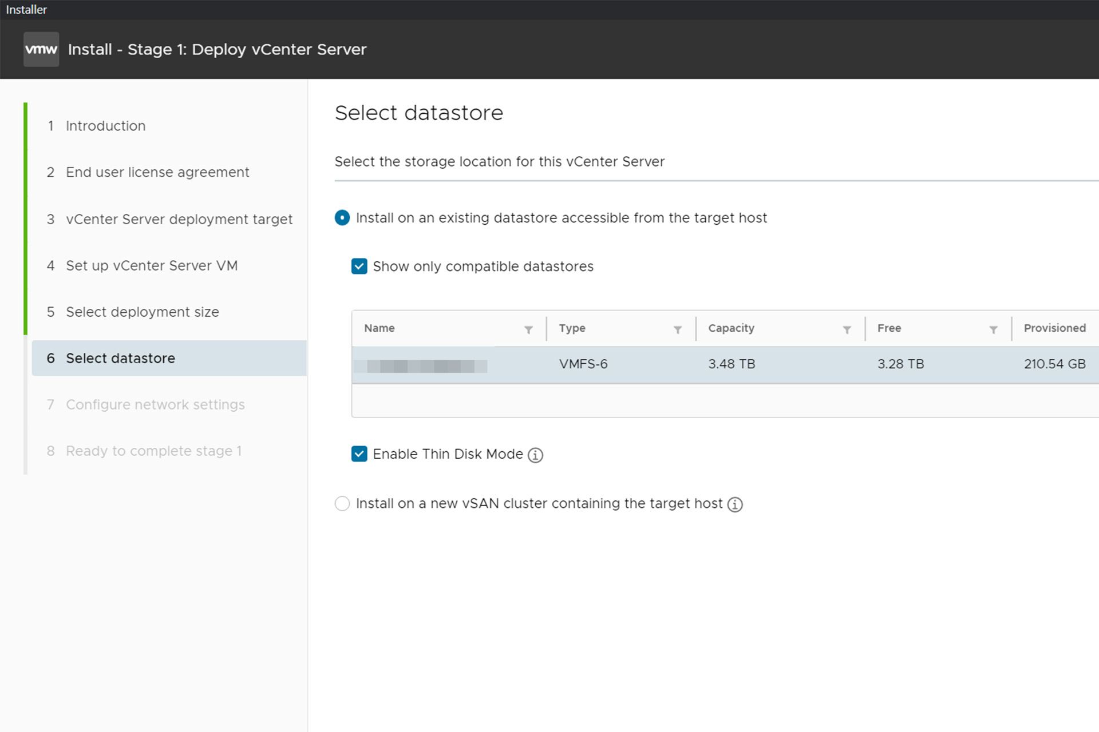Click 'Select the storage location' description text
The height and width of the screenshot is (732, 1099).
pos(500,162)
